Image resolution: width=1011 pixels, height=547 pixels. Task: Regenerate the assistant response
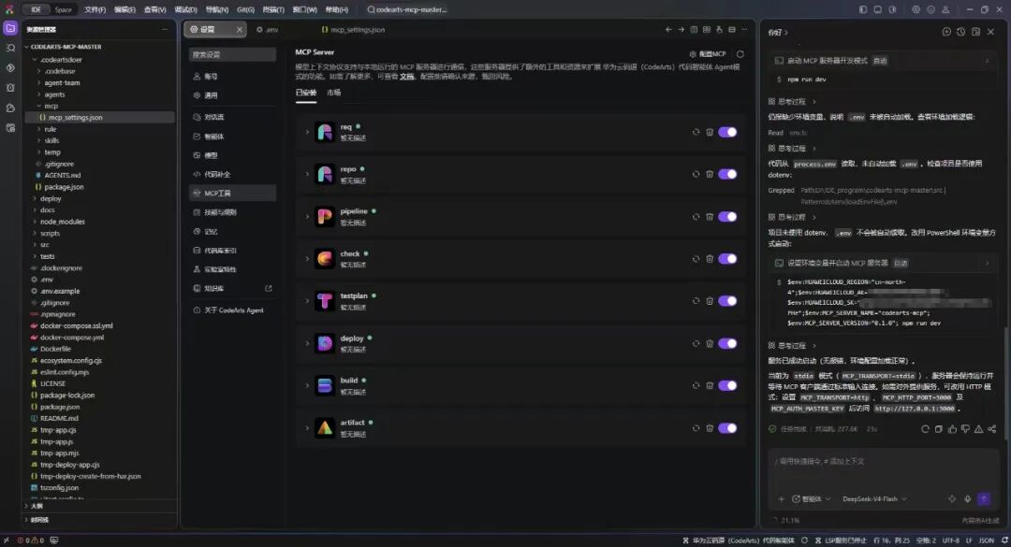[925, 429]
